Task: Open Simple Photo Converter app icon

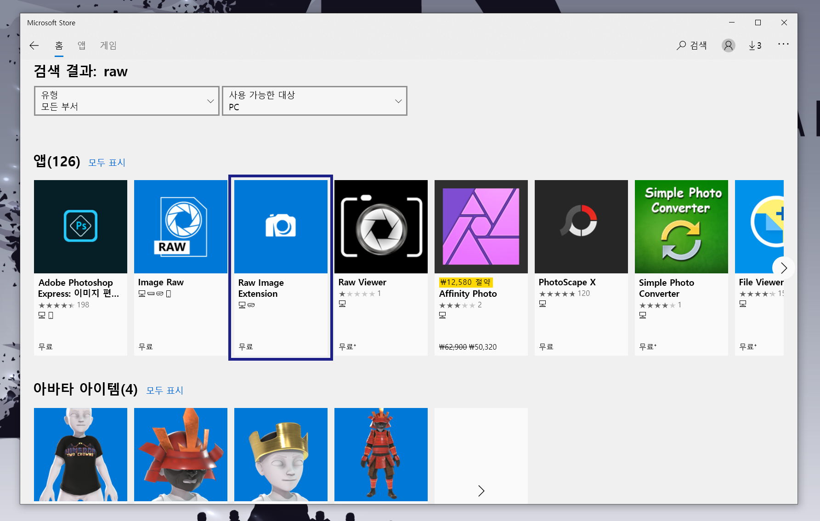Action: pyautogui.click(x=681, y=227)
